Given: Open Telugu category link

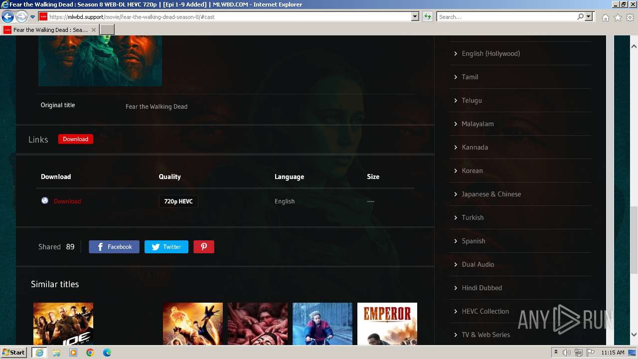Looking at the screenshot, I should click(x=472, y=100).
